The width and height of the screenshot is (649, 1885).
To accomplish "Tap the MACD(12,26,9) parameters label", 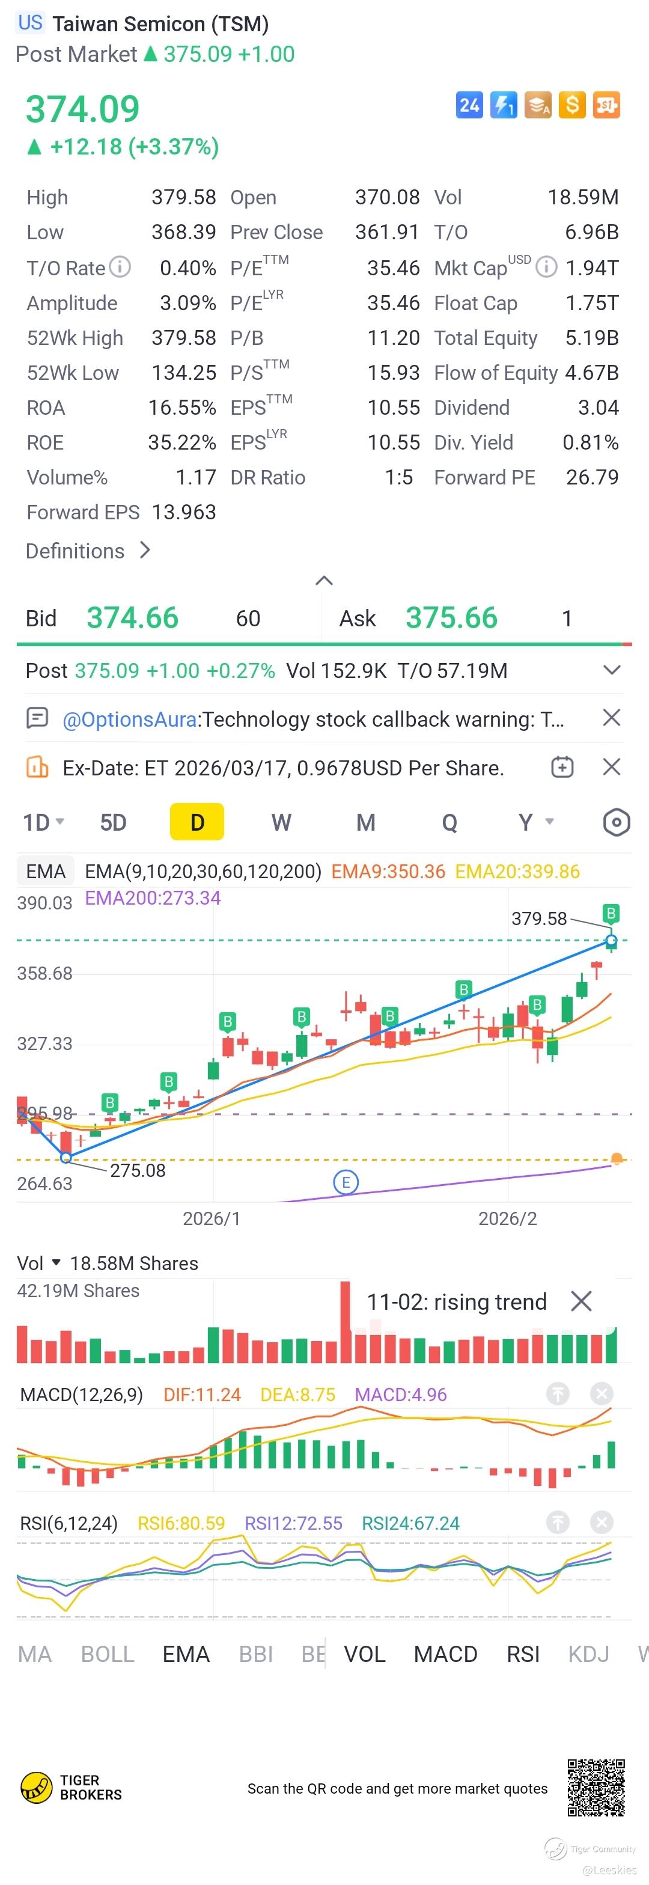I will coord(81,1395).
